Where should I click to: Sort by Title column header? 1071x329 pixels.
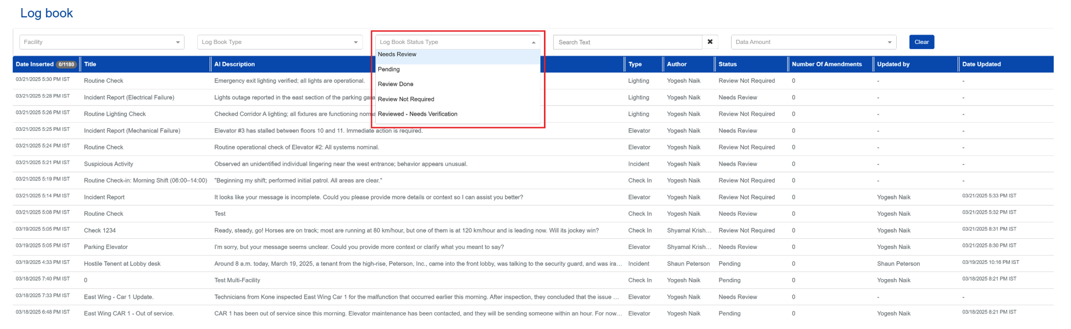click(90, 64)
